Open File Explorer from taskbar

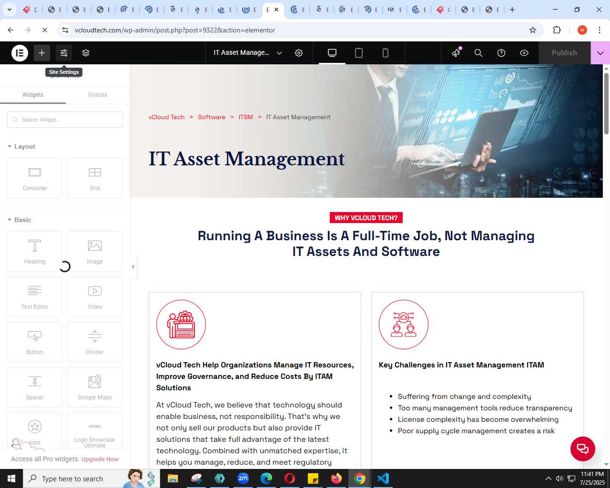(x=173, y=478)
